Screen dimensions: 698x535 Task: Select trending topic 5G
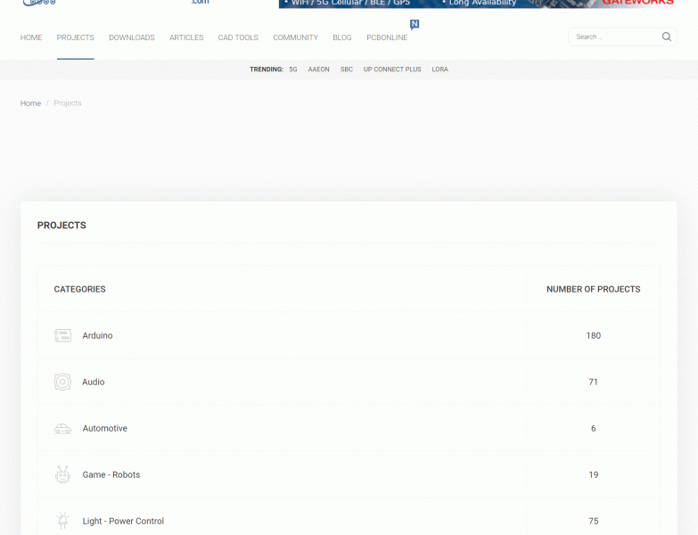click(x=293, y=70)
